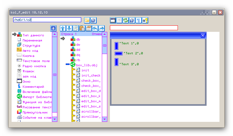Select 'Окно' object type

coord(26,82)
